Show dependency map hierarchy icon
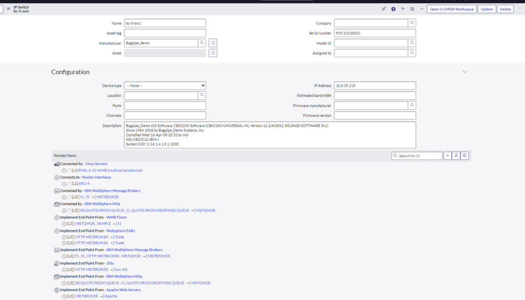The height and width of the screenshot is (300, 525). [456, 155]
